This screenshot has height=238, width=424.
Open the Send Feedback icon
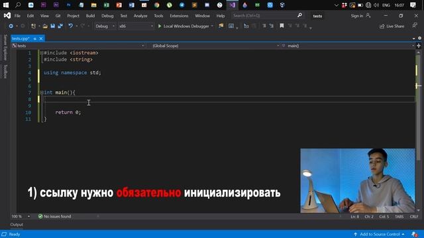coord(415,26)
